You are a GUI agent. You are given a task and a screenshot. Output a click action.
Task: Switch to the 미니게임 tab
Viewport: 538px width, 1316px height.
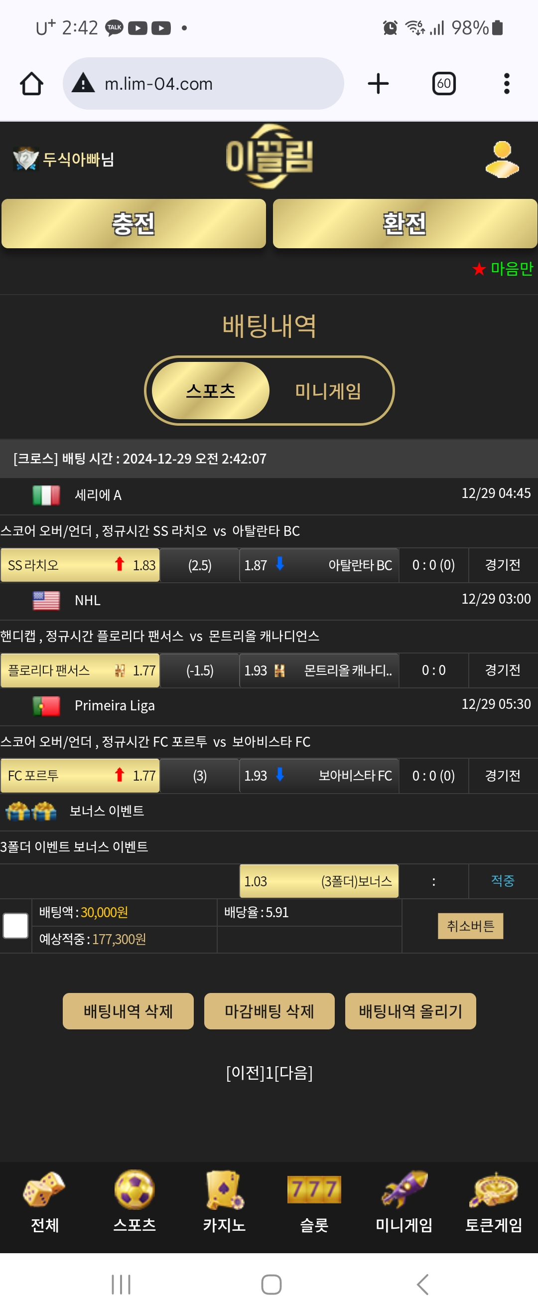click(x=328, y=391)
